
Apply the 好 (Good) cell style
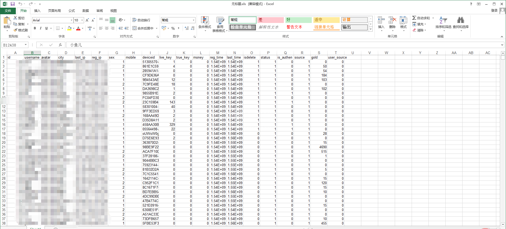[298, 20]
